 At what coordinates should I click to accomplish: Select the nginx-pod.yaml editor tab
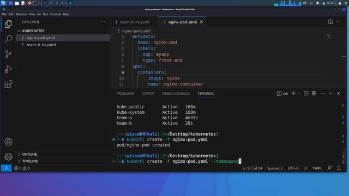(182, 22)
